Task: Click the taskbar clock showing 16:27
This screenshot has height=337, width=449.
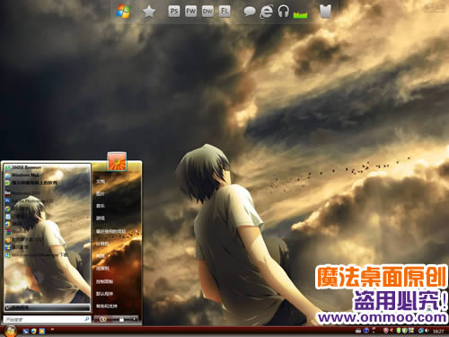Action: click(438, 332)
